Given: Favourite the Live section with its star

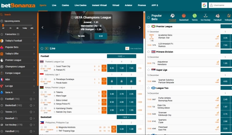Looking at the screenshot, I should click(x=42, y=48).
